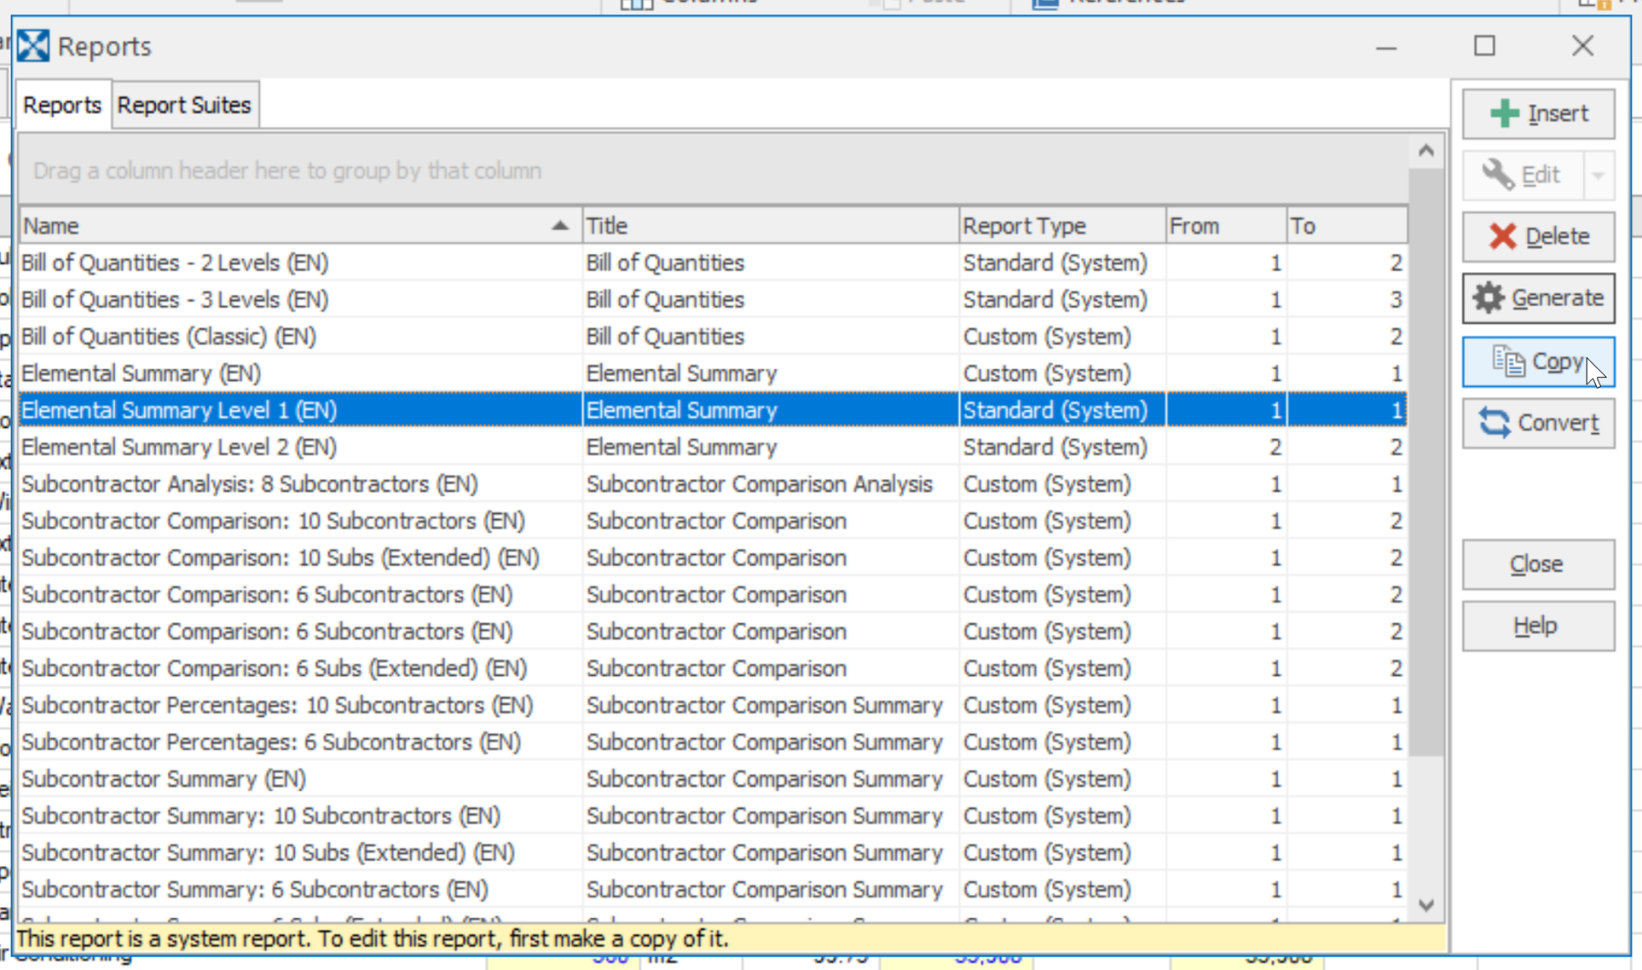Image resolution: width=1642 pixels, height=970 pixels.
Task: Select the Reports tab
Action: pyautogui.click(x=62, y=105)
